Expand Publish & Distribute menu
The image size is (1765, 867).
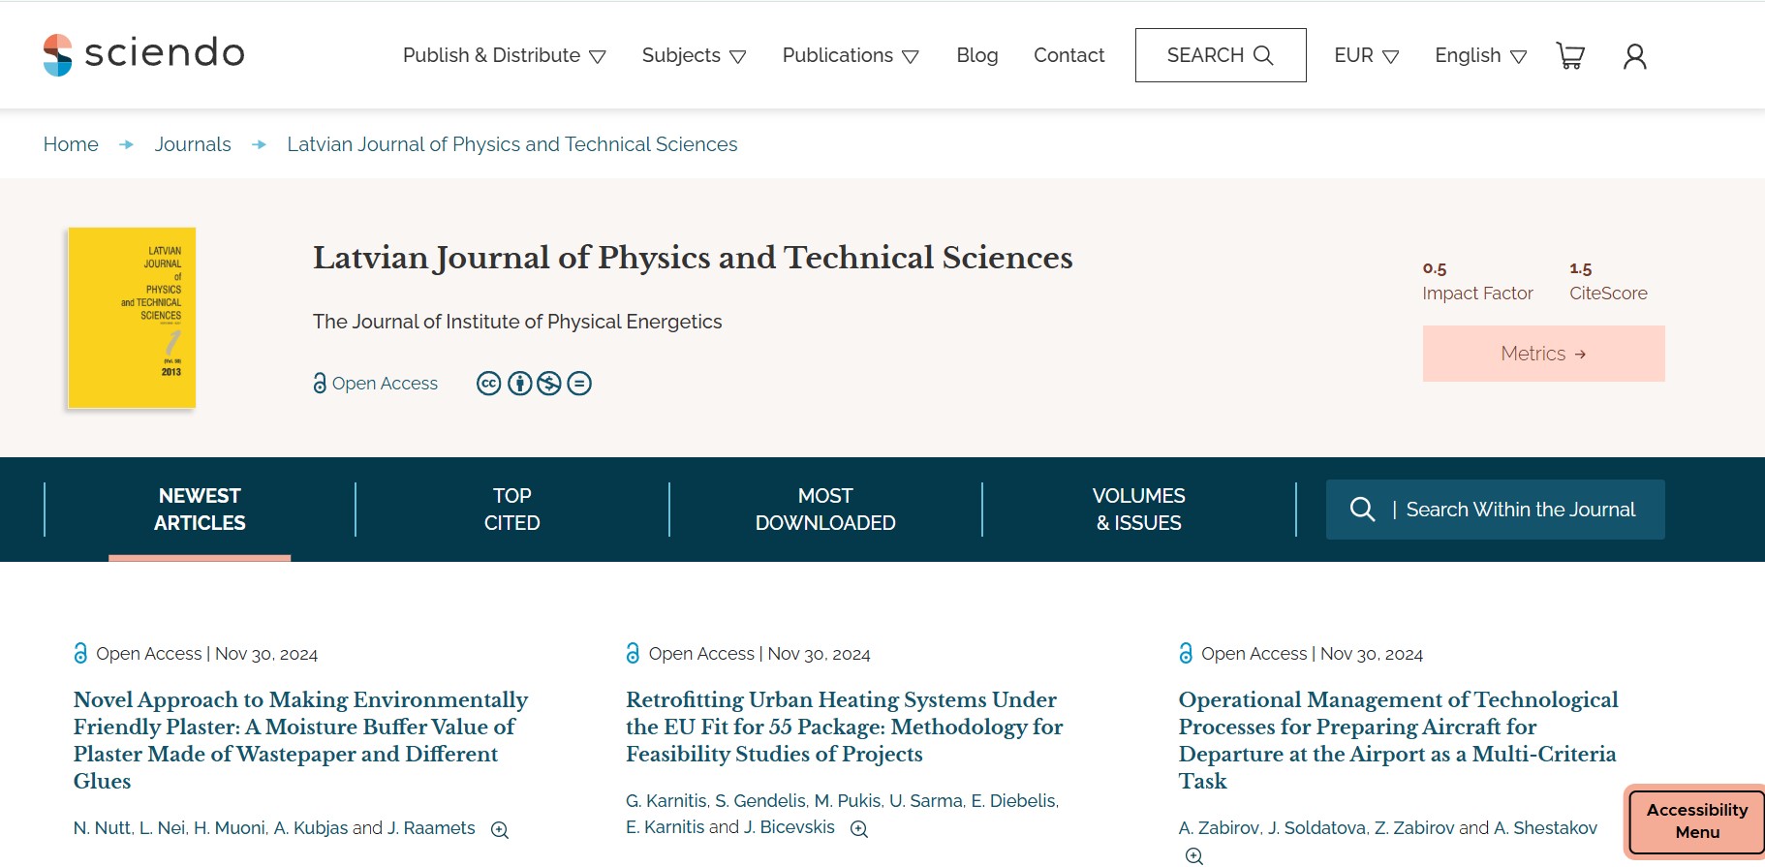pos(504,55)
